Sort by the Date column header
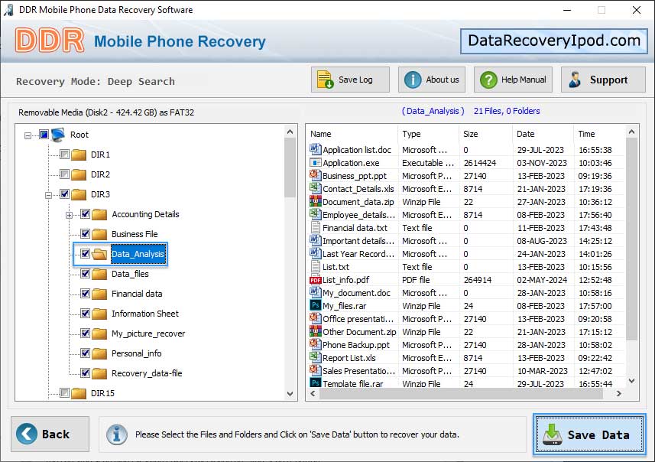 coord(543,134)
